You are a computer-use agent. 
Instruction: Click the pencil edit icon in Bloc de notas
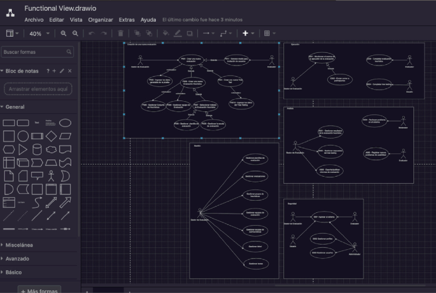click(62, 71)
